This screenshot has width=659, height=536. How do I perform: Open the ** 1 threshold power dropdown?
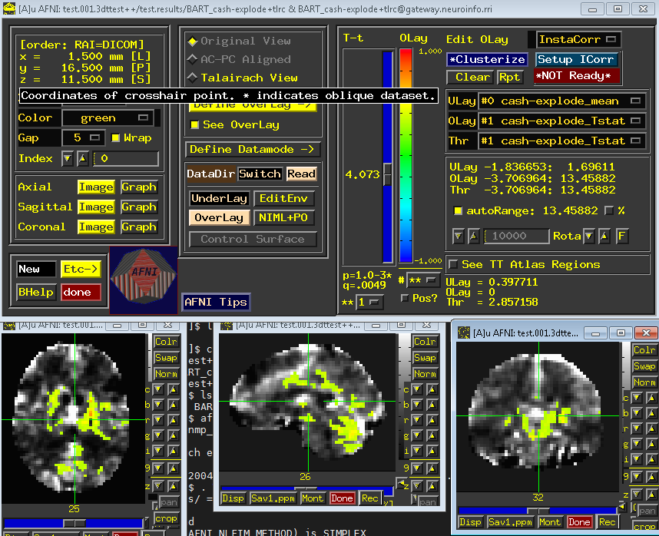[370, 303]
